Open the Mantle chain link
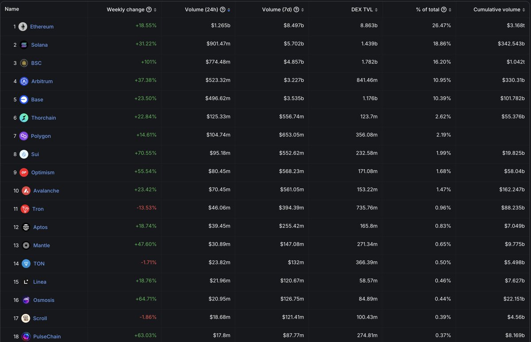The image size is (531, 342). tap(42, 245)
